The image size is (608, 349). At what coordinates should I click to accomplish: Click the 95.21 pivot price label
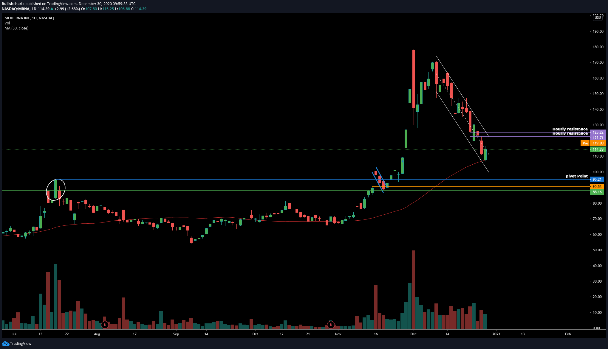597,180
